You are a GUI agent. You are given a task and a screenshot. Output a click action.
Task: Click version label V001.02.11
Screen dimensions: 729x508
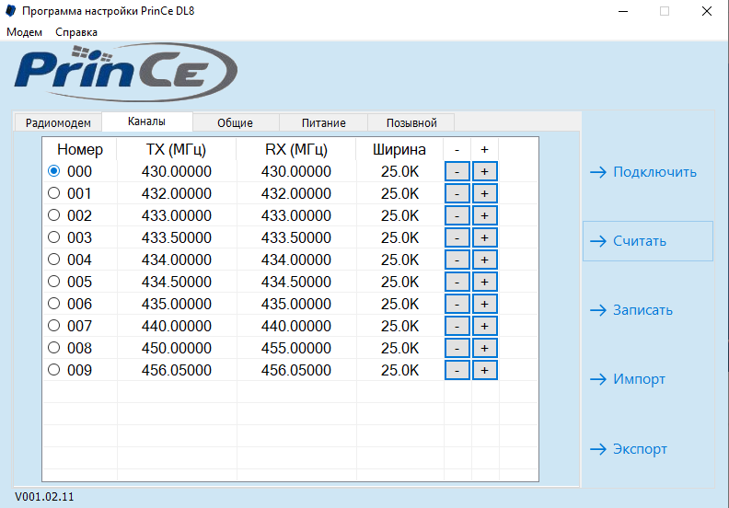click(44, 496)
